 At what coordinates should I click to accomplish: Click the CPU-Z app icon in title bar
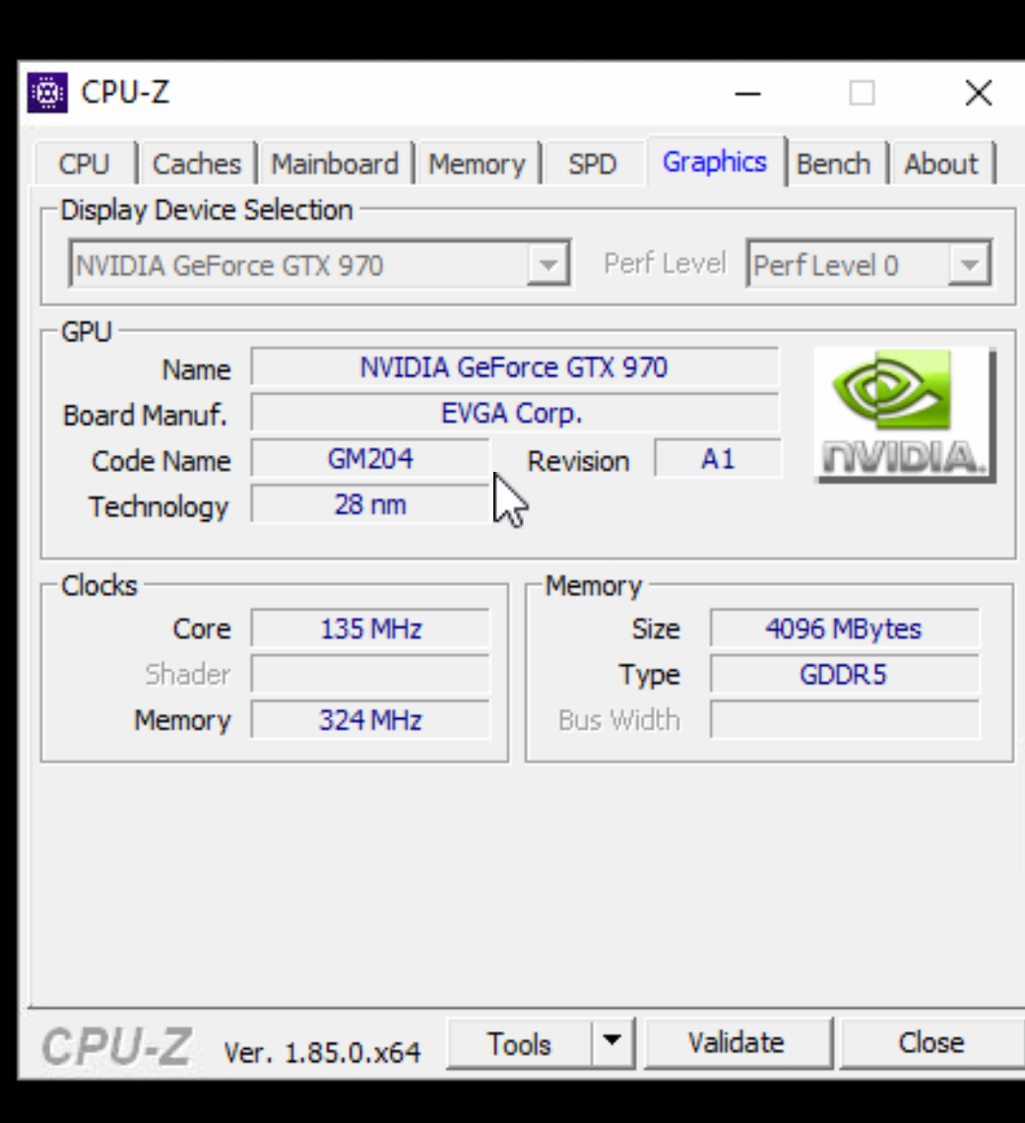click(x=47, y=94)
